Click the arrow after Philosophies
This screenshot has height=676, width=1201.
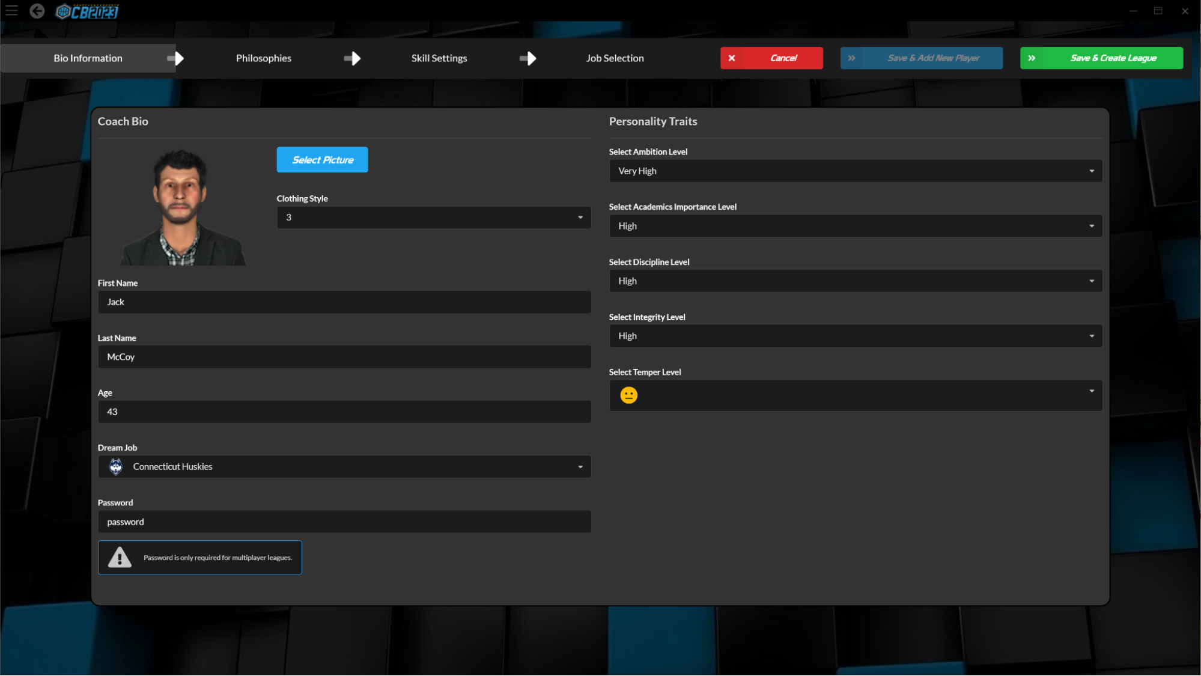pos(352,58)
